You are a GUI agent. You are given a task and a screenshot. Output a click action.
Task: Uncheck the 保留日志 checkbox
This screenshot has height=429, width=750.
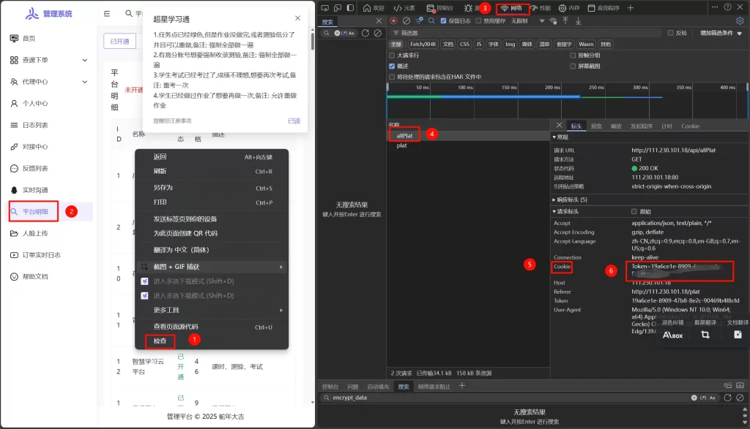tap(445, 20)
